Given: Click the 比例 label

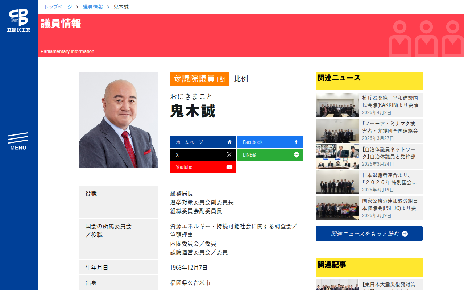Looking at the screenshot, I should [x=241, y=79].
